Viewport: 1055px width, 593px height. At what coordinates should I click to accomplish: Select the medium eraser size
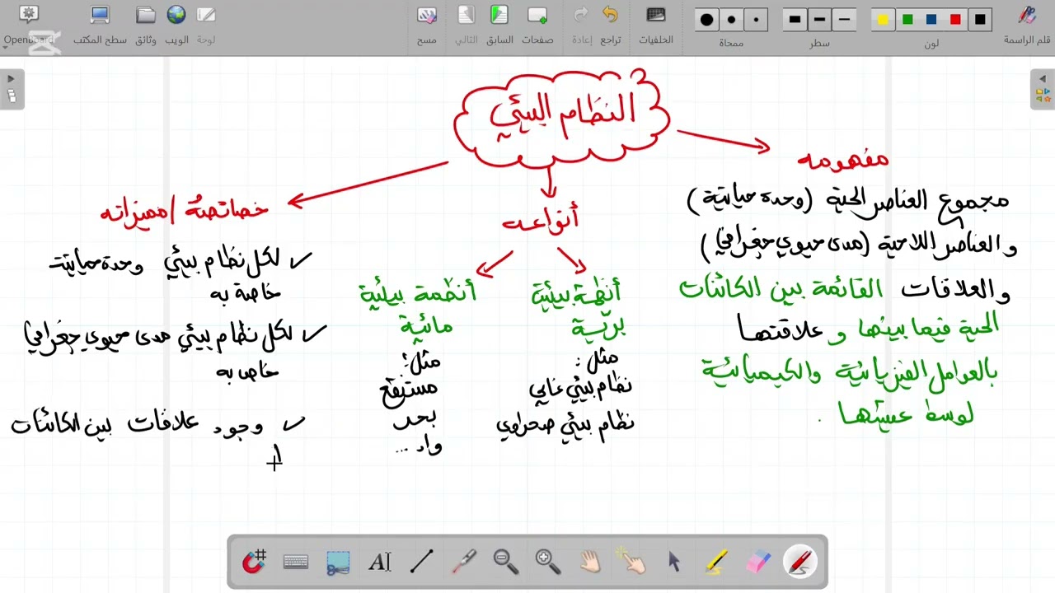[732, 20]
